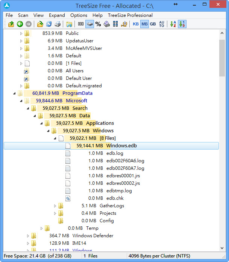The width and height of the screenshot is (229, 262).
Task: Click the grid details view icon
Action: [115, 24]
